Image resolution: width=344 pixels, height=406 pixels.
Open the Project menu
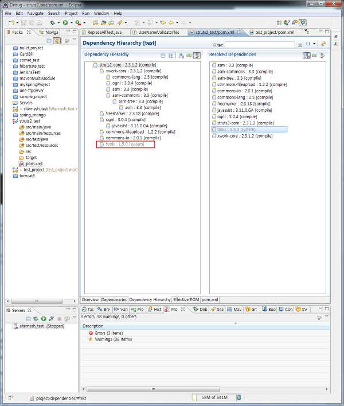(71, 13)
